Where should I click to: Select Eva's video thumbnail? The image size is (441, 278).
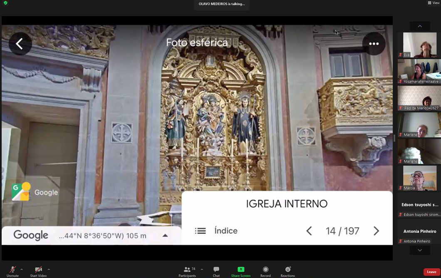[x=419, y=45]
